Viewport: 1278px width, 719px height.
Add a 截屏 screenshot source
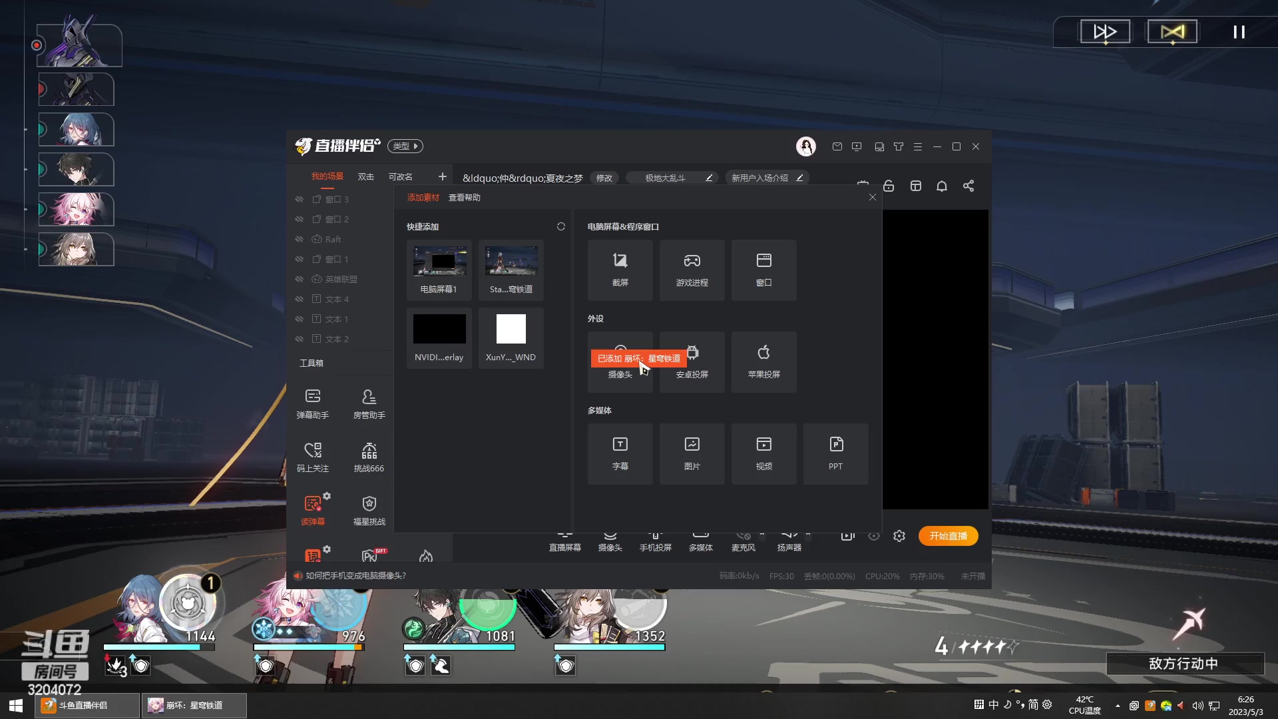coord(620,270)
